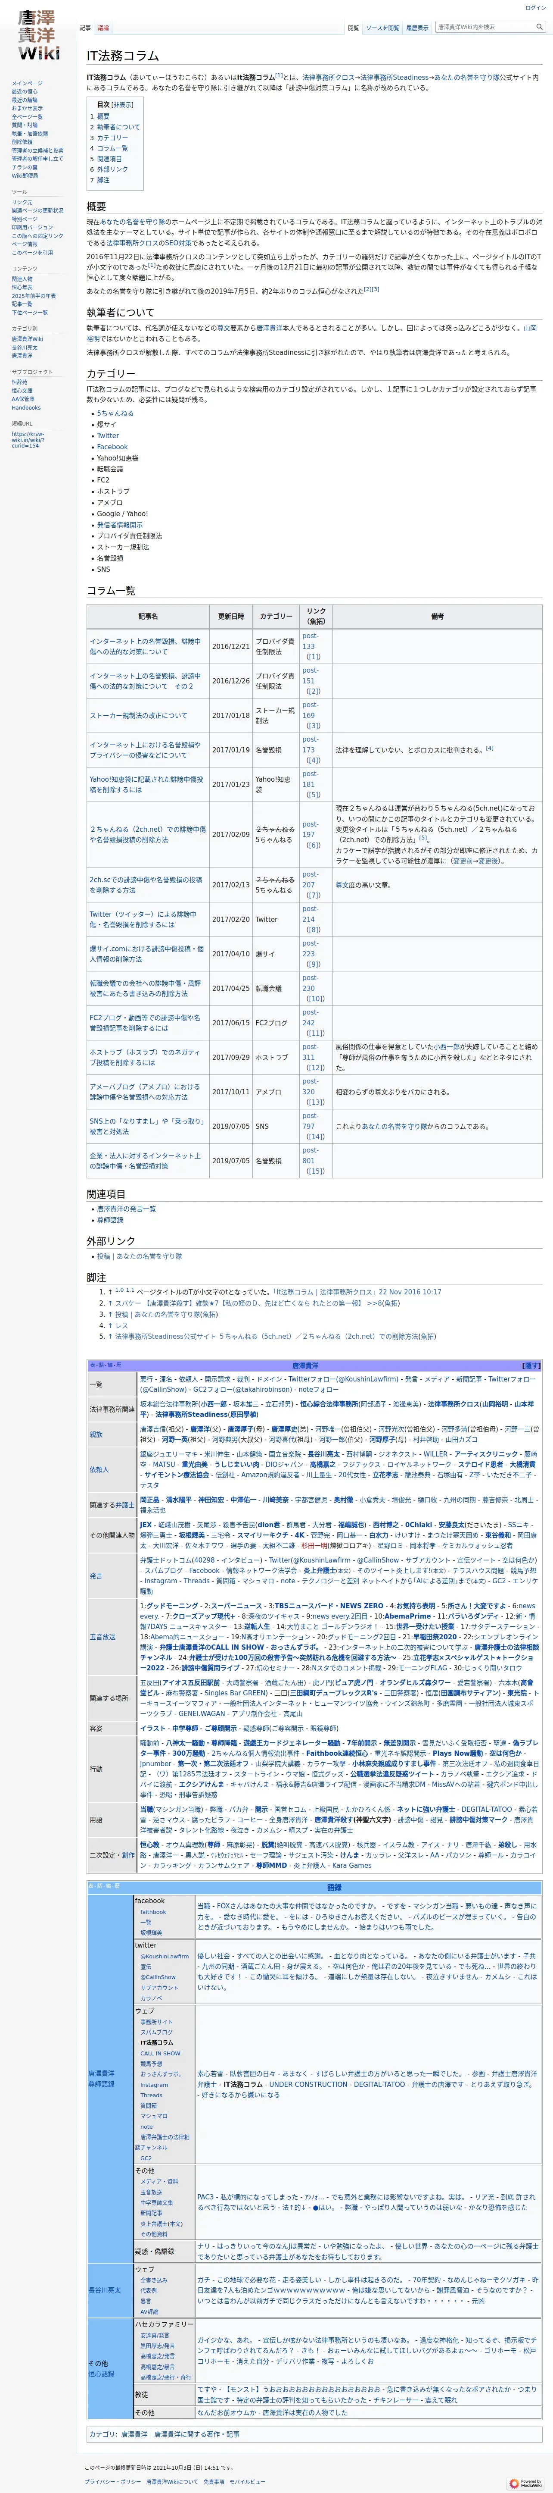Go to メインページ in sidebar
The height and width of the screenshot is (2493, 553).
[x=27, y=84]
